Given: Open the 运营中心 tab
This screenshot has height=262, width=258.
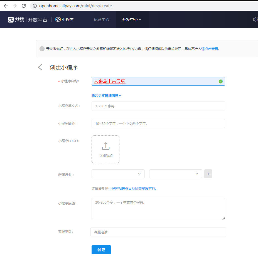Looking at the screenshot, I should [x=102, y=19].
